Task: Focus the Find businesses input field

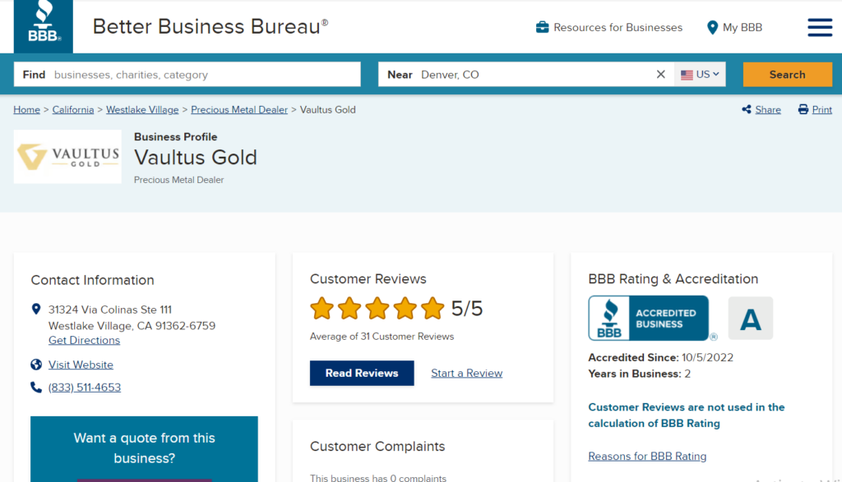Action: pos(187,75)
